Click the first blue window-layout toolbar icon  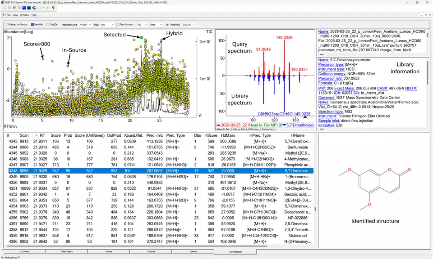point(24,8)
